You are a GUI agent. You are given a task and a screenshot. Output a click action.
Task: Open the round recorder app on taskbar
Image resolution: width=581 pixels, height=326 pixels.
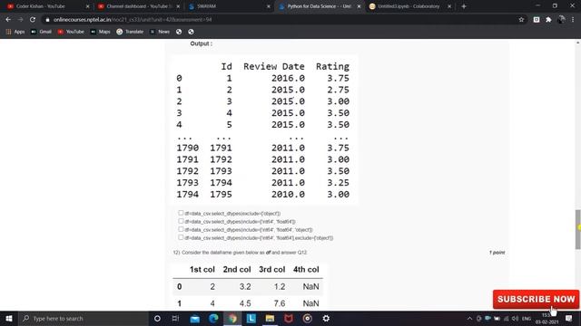pos(307,318)
